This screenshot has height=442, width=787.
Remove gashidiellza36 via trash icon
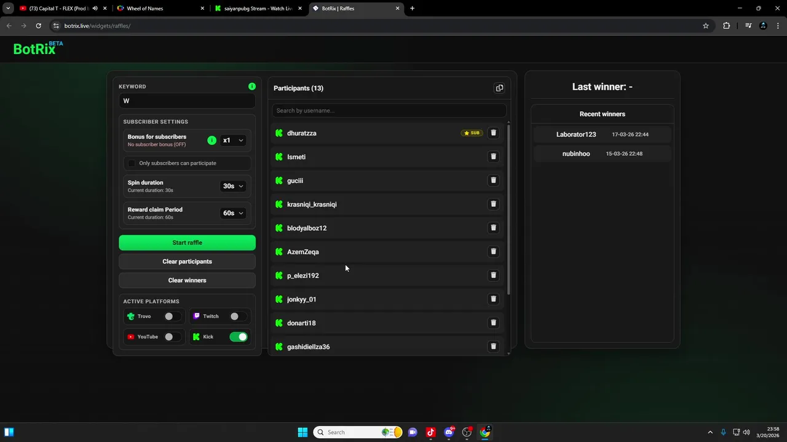click(493, 346)
